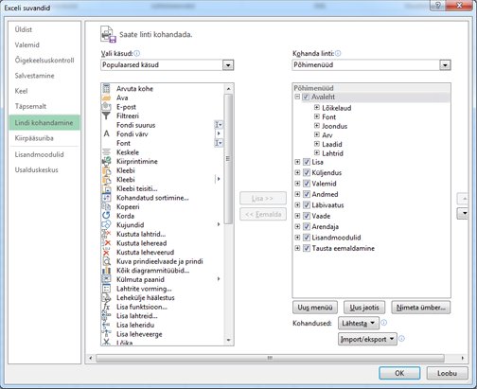Screen dimensions: 477x389
Task: Toggle the Küljendus checkbox
Action: [x=307, y=173]
